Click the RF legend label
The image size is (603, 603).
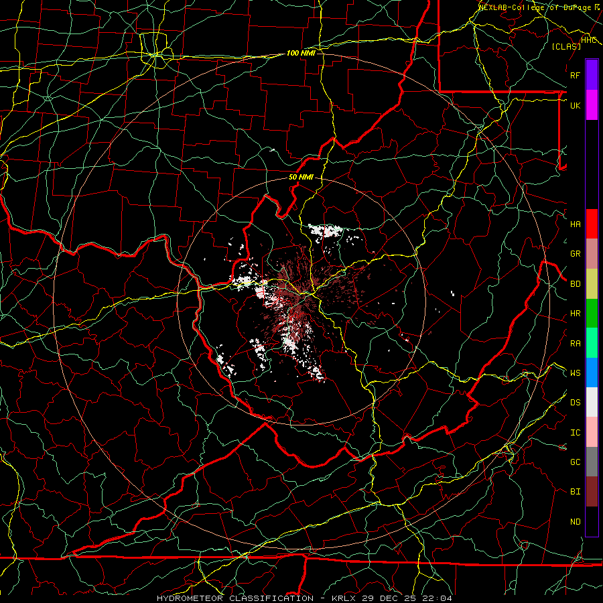point(576,75)
